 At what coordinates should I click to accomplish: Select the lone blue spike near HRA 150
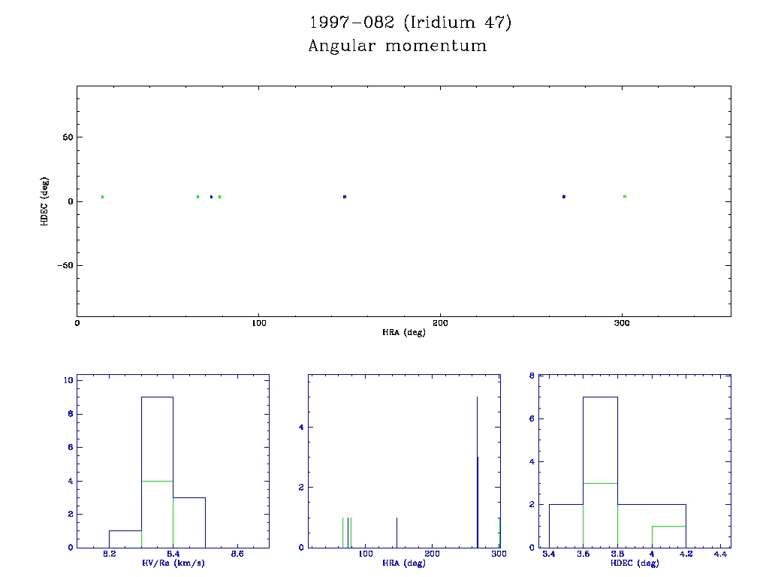click(397, 532)
